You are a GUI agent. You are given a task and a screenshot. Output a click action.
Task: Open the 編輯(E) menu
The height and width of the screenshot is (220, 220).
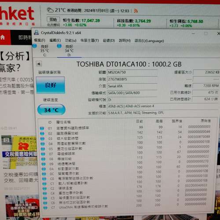[x=55, y=40]
